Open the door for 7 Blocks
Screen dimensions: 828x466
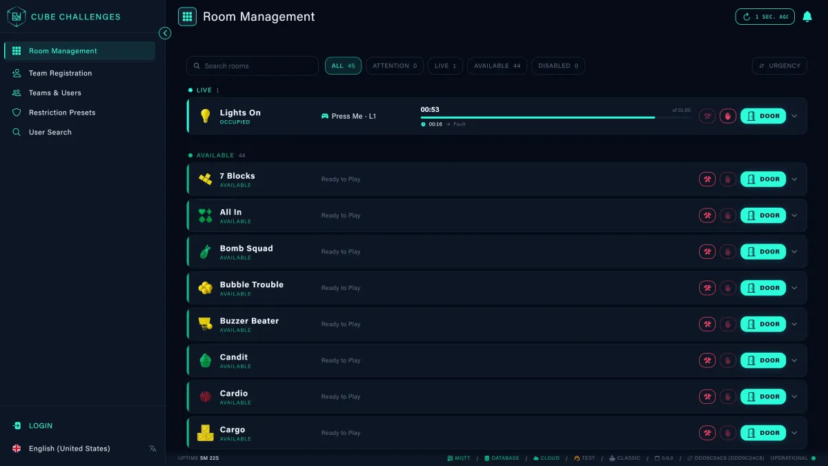763,179
